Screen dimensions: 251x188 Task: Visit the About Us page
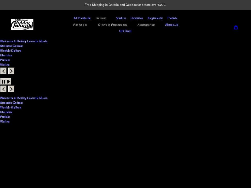[172, 25]
